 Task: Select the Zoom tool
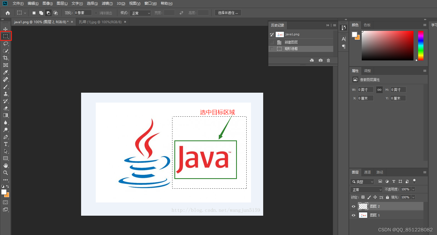click(x=6, y=173)
